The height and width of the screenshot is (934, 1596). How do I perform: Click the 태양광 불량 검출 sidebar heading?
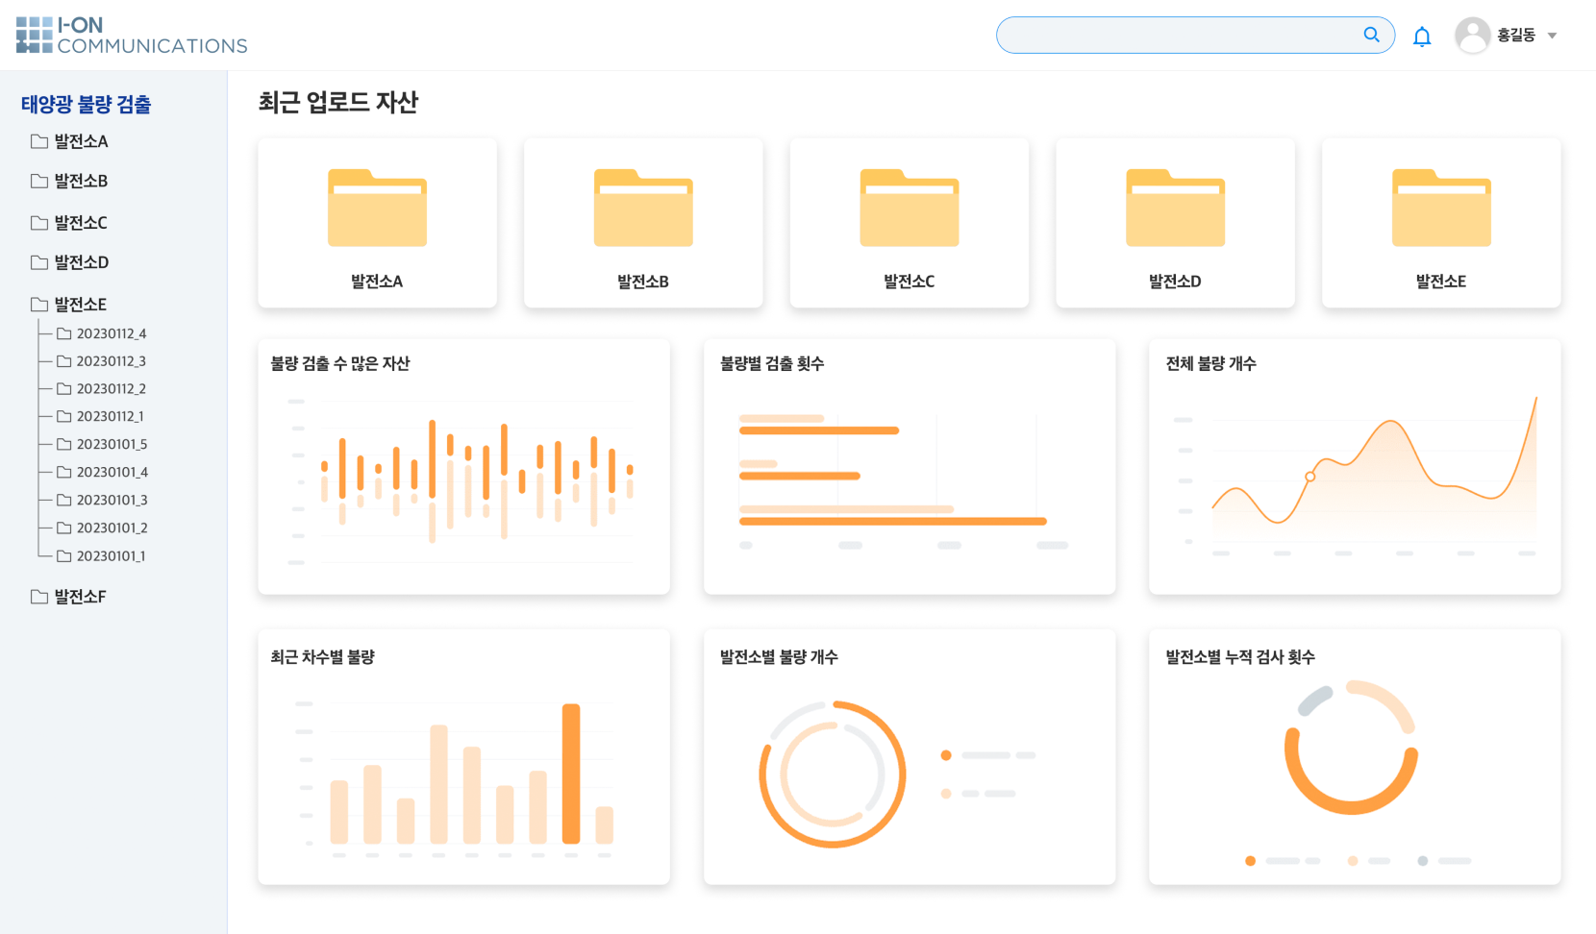tap(86, 104)
